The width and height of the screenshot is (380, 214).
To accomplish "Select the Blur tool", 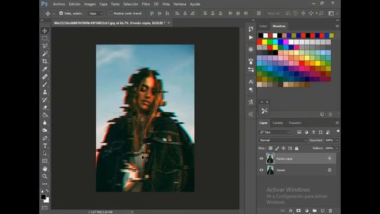I will (x=45, y=123).
